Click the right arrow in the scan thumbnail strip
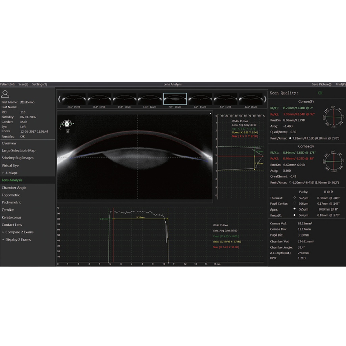346x346 pixels. click(x=265, y=98)
